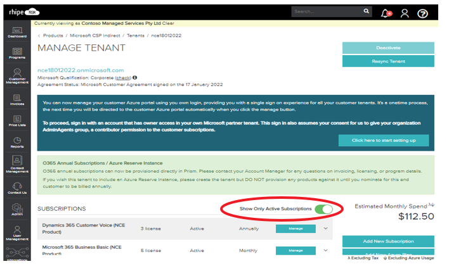449x271 pixels.
Task: Go to Tenants breadcrumb
Action: (x=136, y=35)
